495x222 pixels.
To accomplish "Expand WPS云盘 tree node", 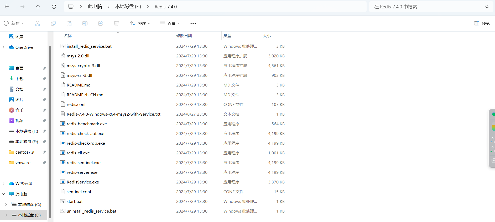I will click(3, 183).
